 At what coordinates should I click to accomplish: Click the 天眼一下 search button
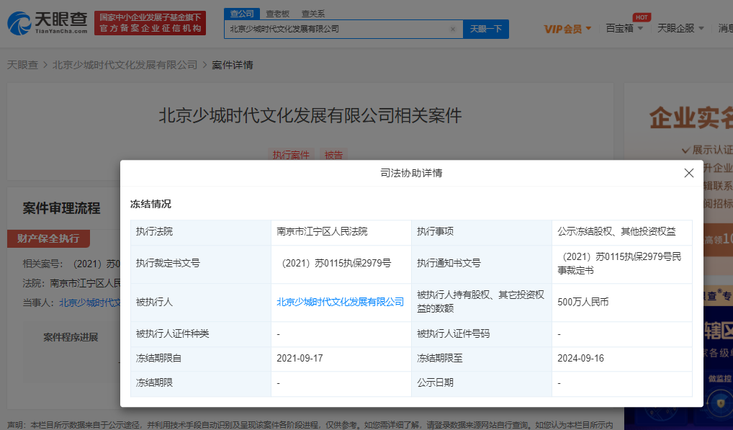(x=486, y=29)
